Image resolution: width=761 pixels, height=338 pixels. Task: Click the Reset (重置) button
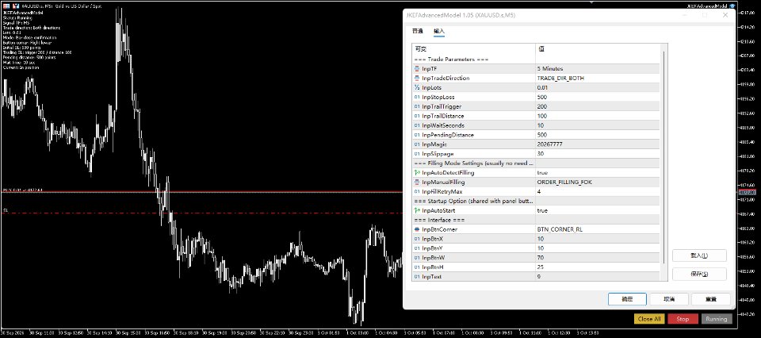tap(711, 299)
